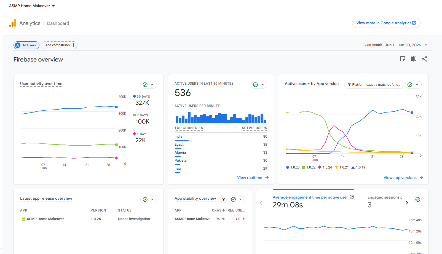Viewport: 442px width, 254px height.
Task: Click the Egypt row in top countries
Action: tap(221, 145)
